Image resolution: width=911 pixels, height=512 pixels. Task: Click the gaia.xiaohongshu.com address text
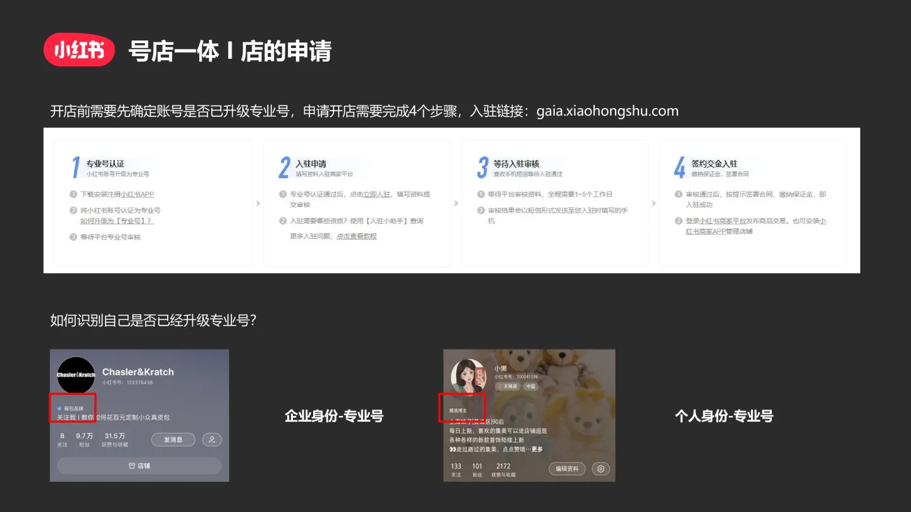(607, 111)
